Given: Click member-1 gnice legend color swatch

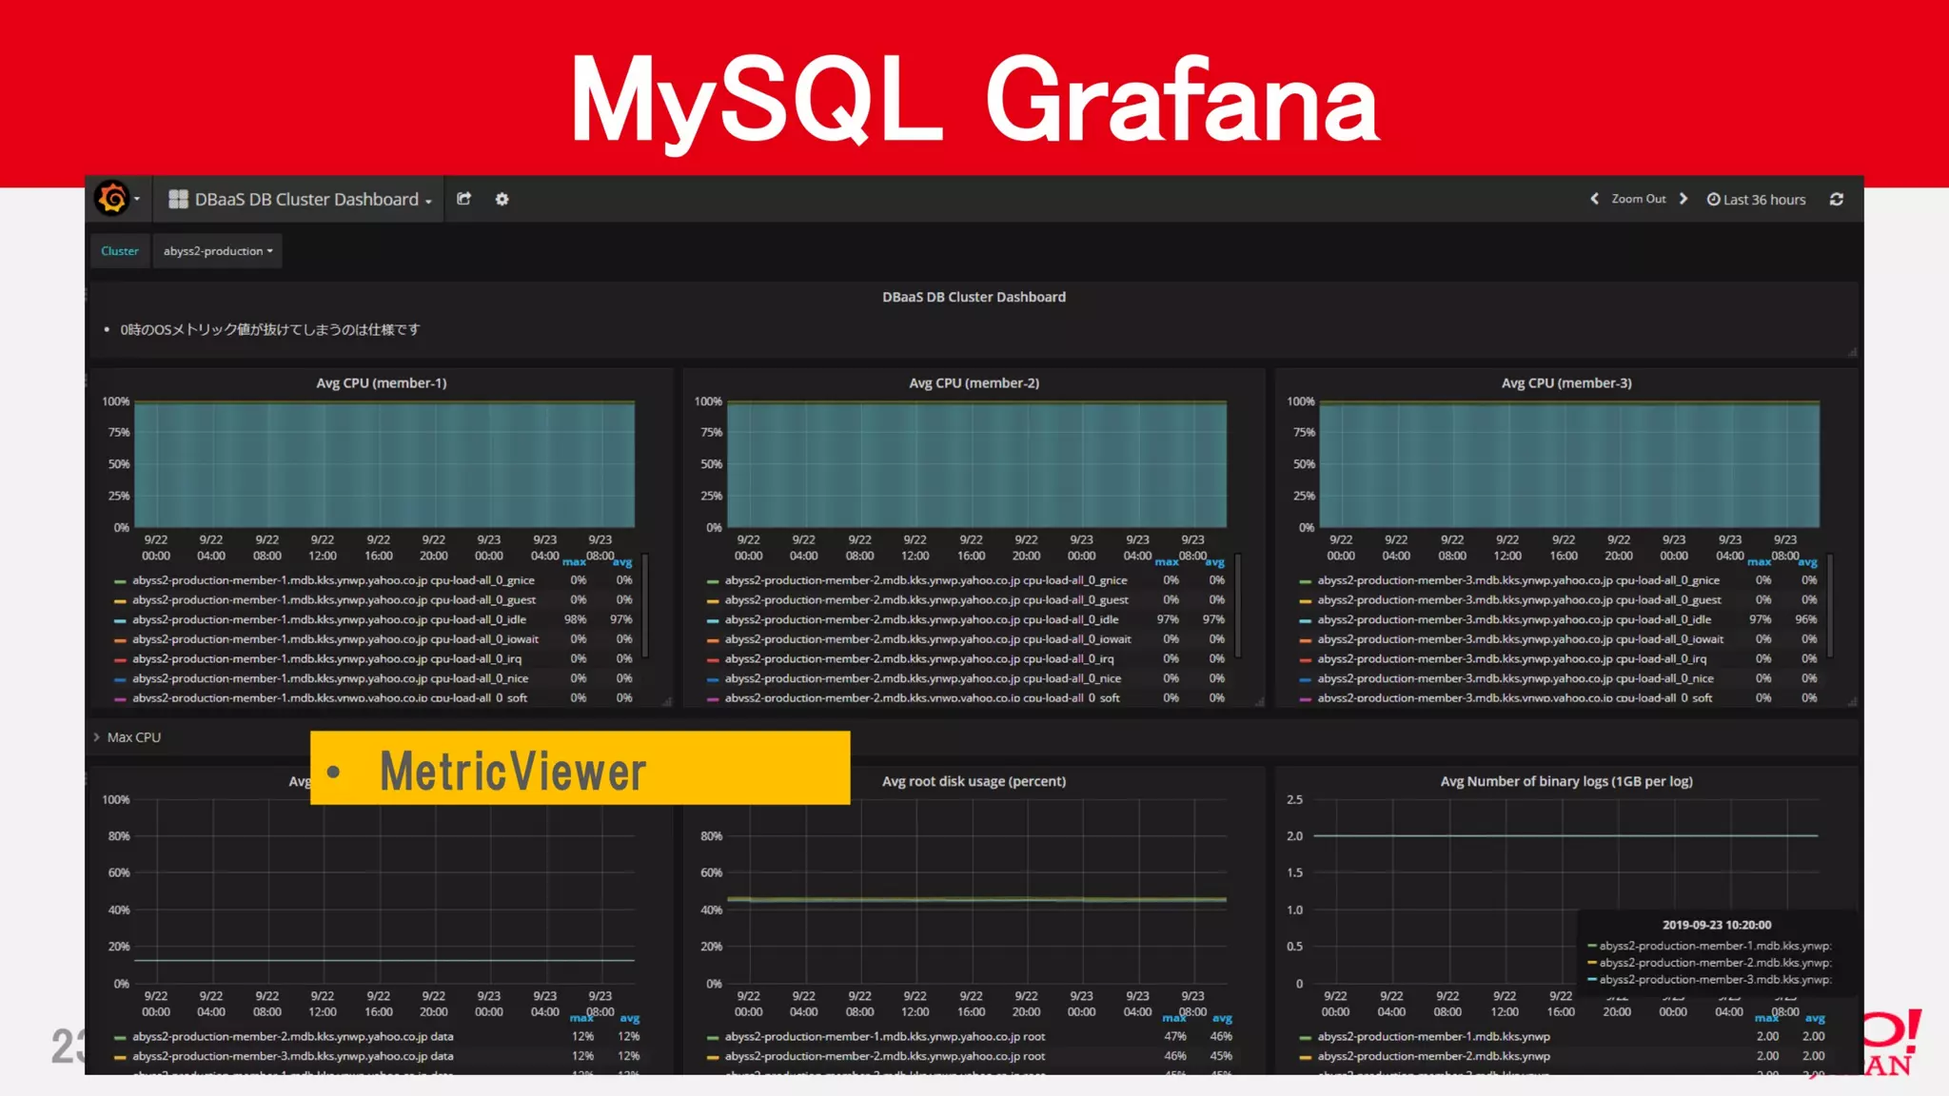Looking at the screenshot, I should point(120,581).
